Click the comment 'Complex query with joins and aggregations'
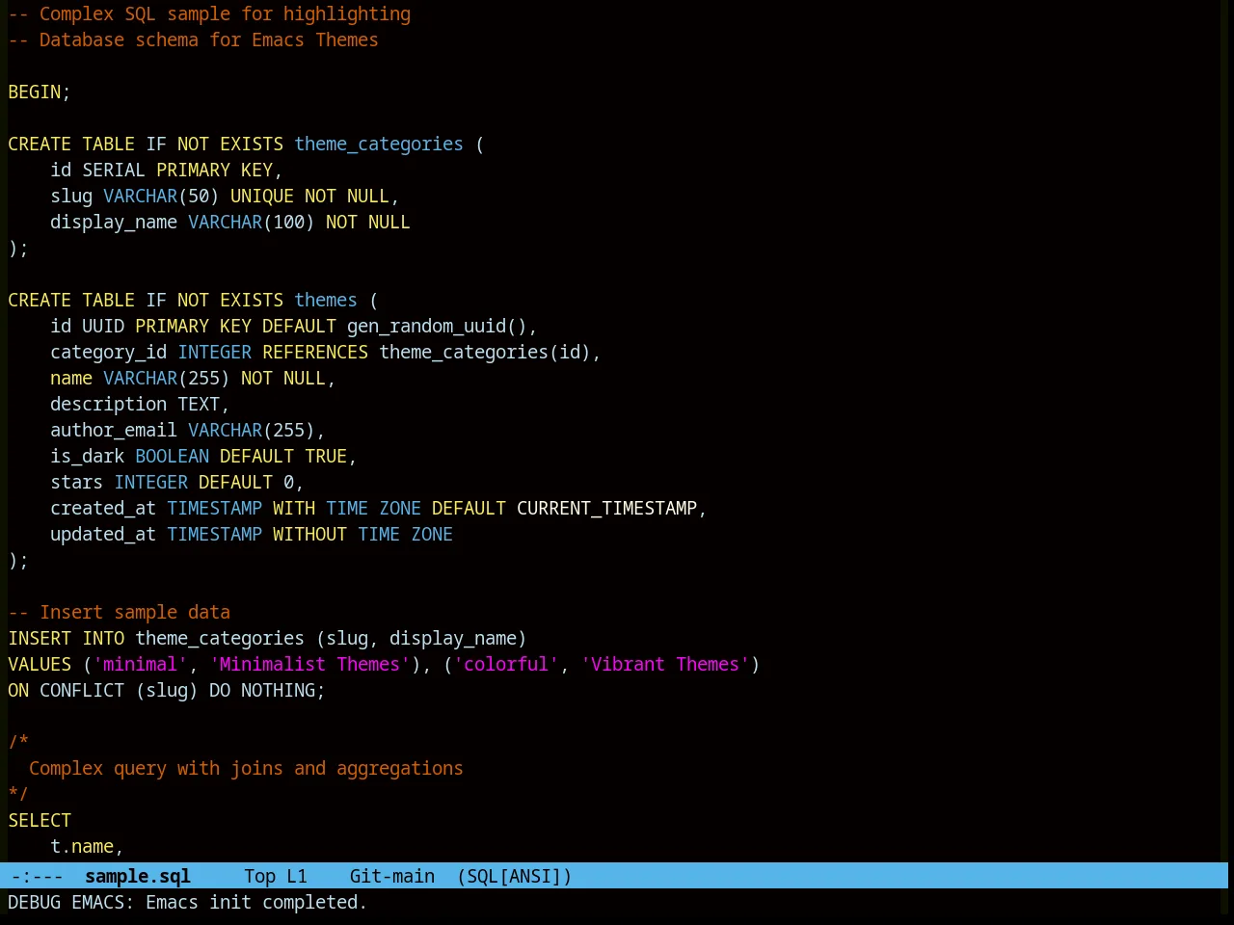 pos(246,768)
